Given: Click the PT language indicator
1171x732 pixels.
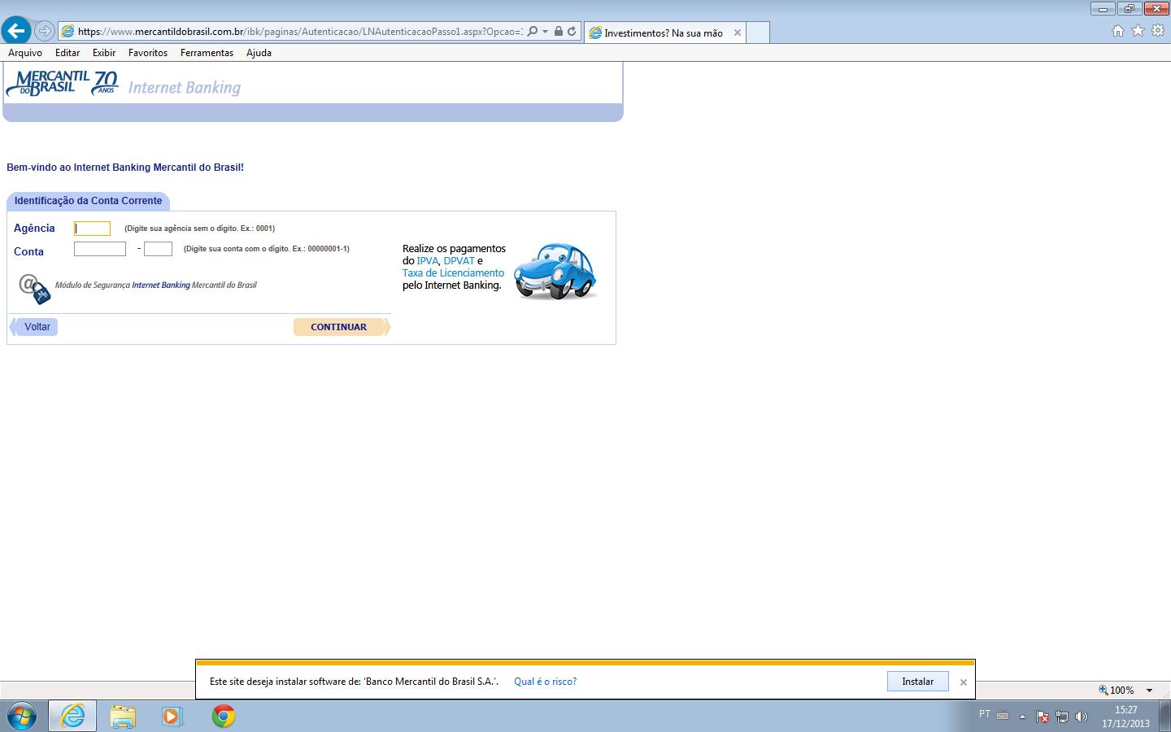Looking at the screenshot, I should 985,714.
